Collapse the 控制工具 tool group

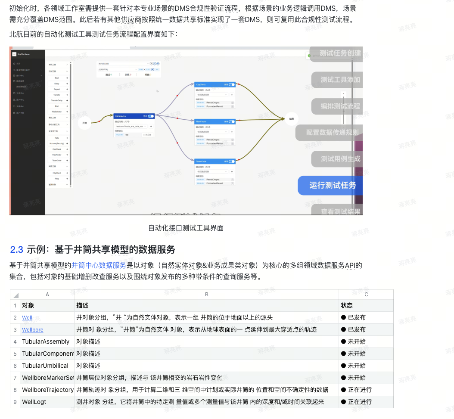(67, 71)
